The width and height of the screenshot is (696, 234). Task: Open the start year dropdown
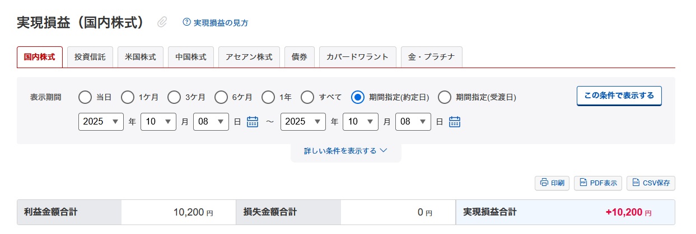101,122
